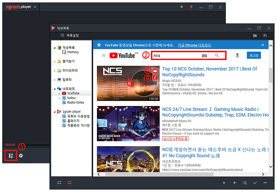Open the playlist button in 1gram player
277x192 pixels.
coord(11,156)
